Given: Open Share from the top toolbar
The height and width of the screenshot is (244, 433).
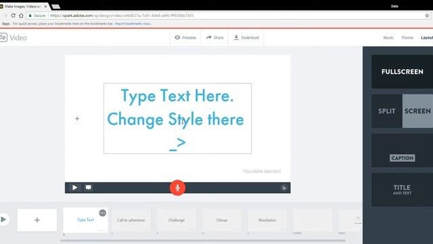Looking at the screenshot, I should pos(214,37).
